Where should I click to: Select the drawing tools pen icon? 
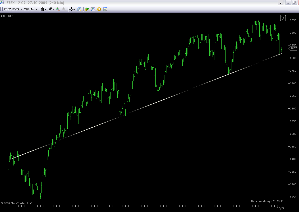pos(50,9)
